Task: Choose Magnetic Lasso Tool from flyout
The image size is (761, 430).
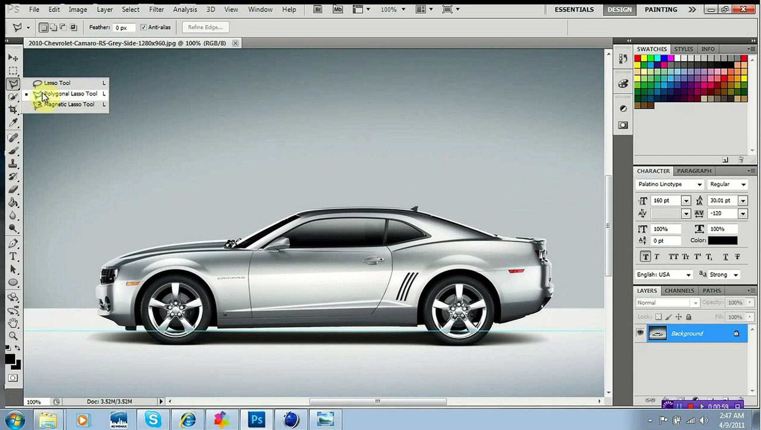Action: pos(69,104)
